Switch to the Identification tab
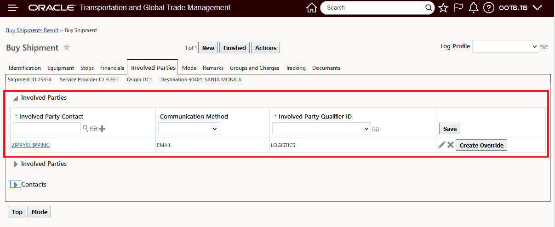 click(25, 68)
